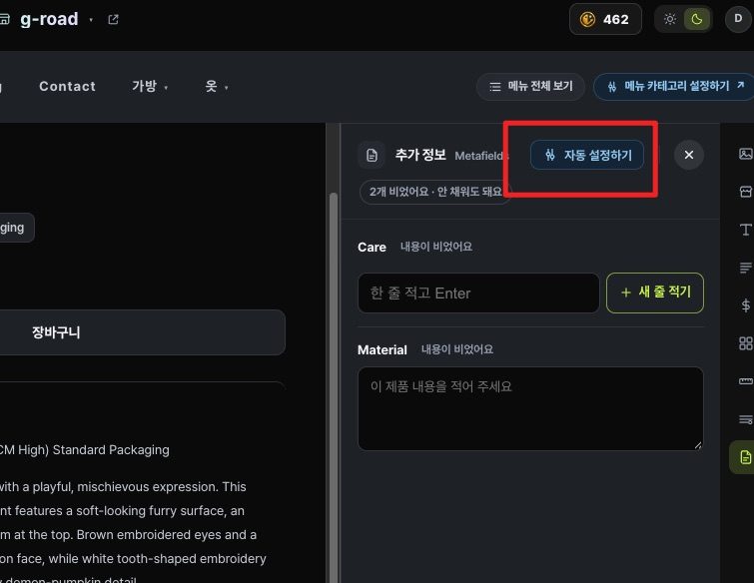Image resolution: width=754 pixels, height=583 pixels.
Task: Click 메뉴 카테고리 설정하기 button
Action: [674, 87]
